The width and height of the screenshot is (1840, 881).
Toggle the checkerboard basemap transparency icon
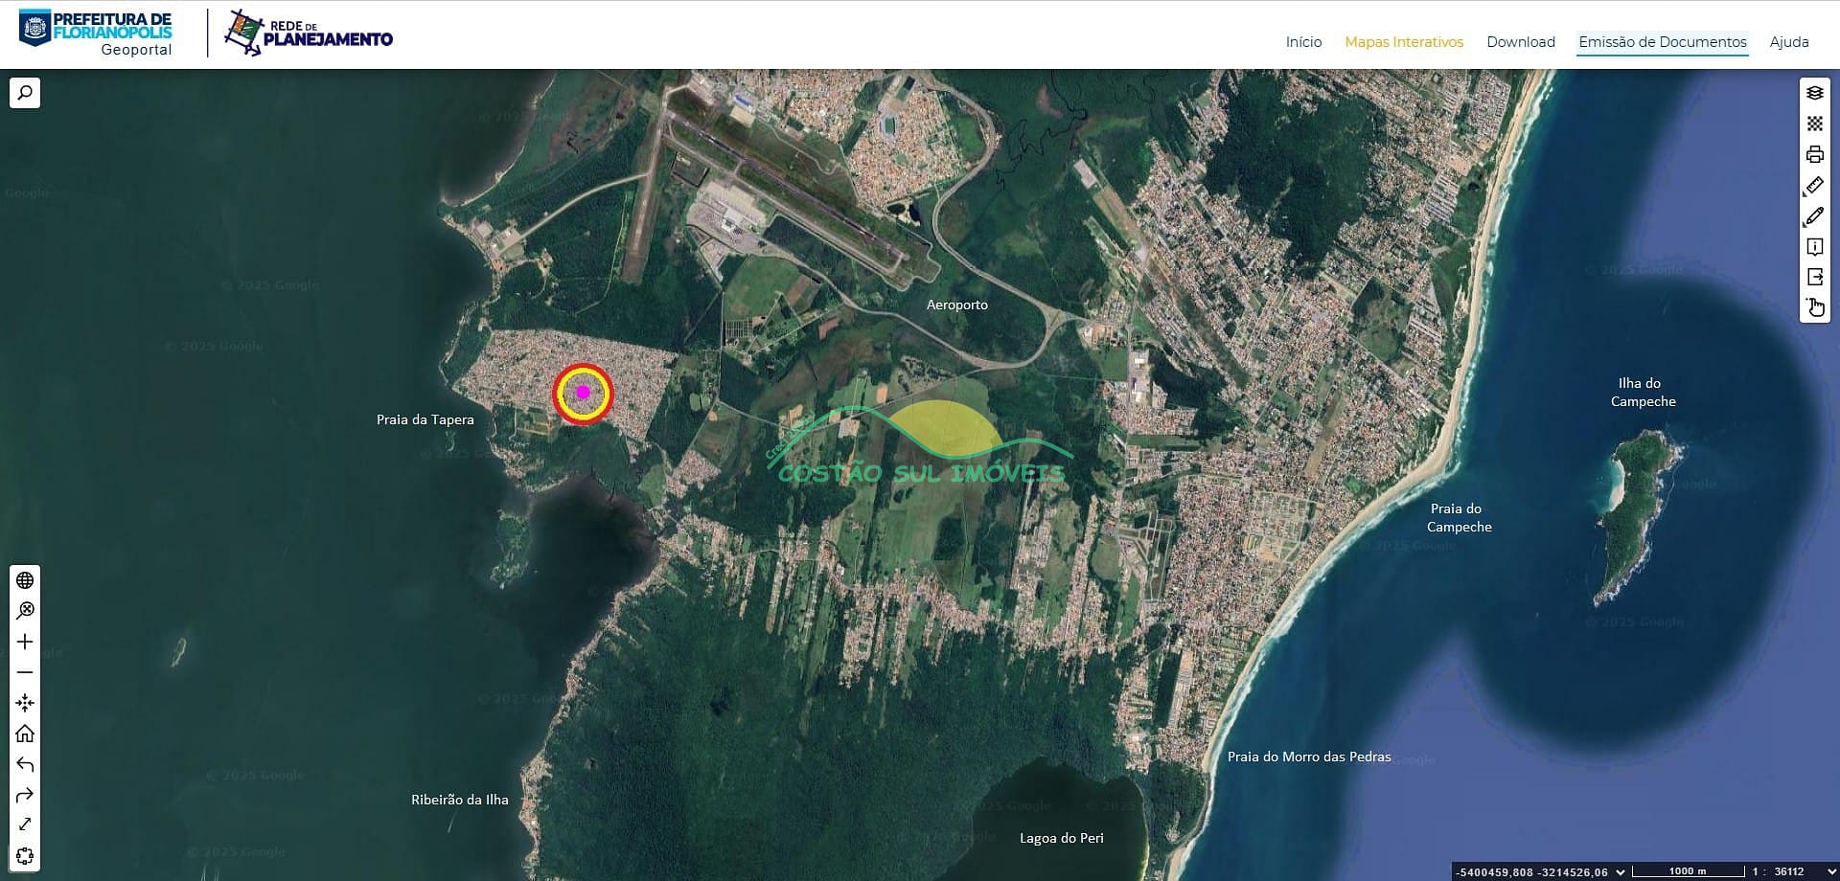(x=1814, y=124)
